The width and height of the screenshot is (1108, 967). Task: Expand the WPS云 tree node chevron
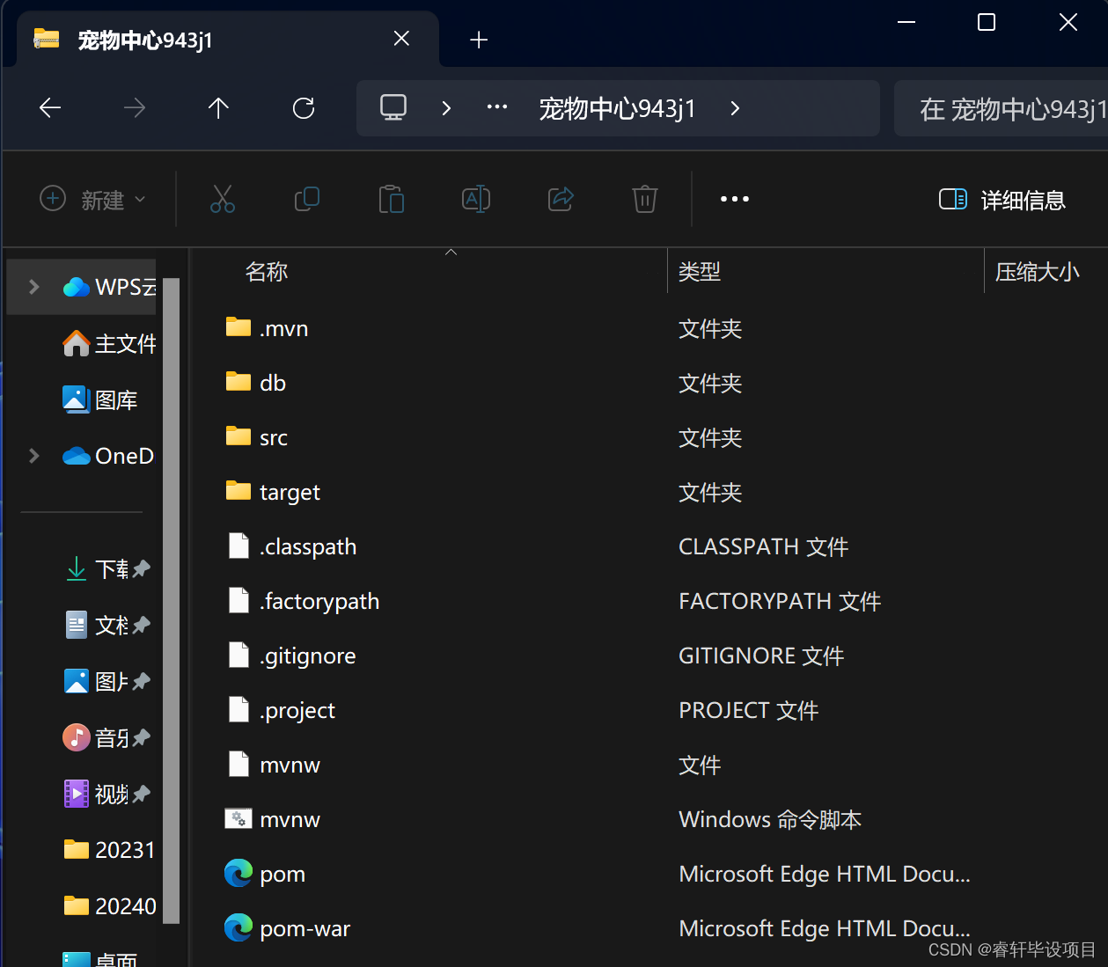tap(34, 287)
